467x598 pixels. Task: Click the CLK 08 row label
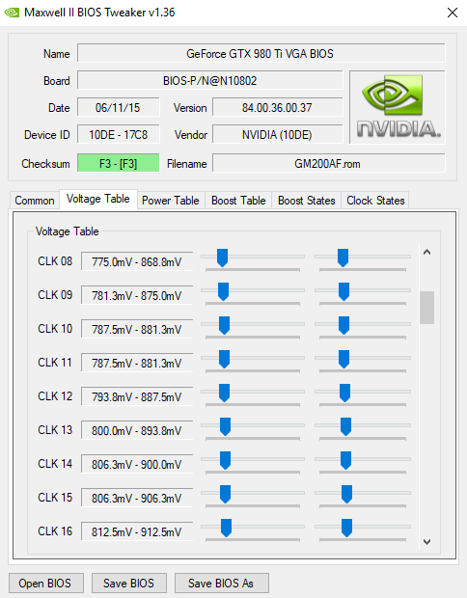pyautogui.click(x=55, y=261)
